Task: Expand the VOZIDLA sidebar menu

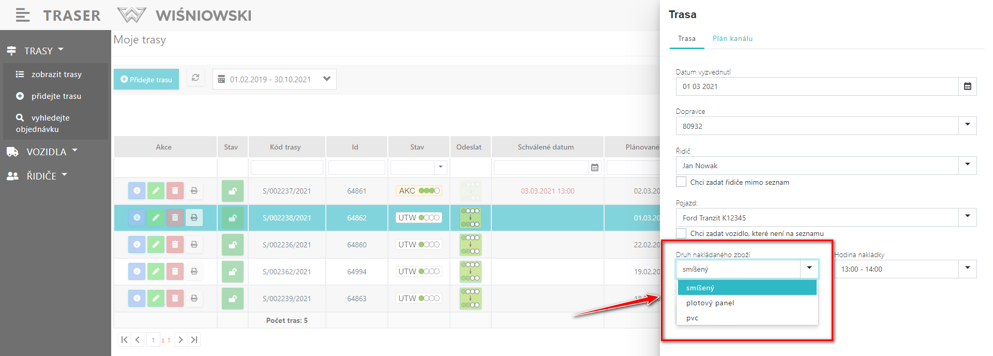Action: point(47,152)
